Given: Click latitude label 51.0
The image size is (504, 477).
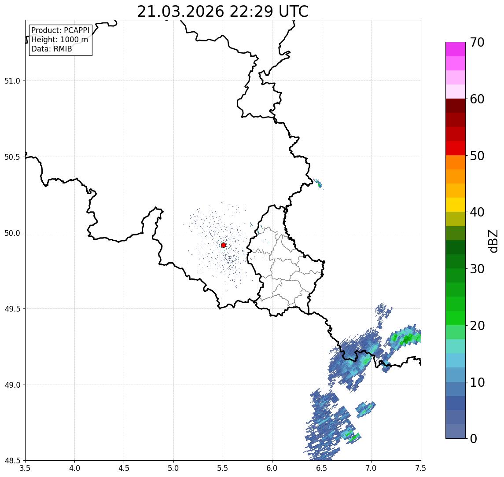Looking at the screenshot, I should click(x=12, y=81).
